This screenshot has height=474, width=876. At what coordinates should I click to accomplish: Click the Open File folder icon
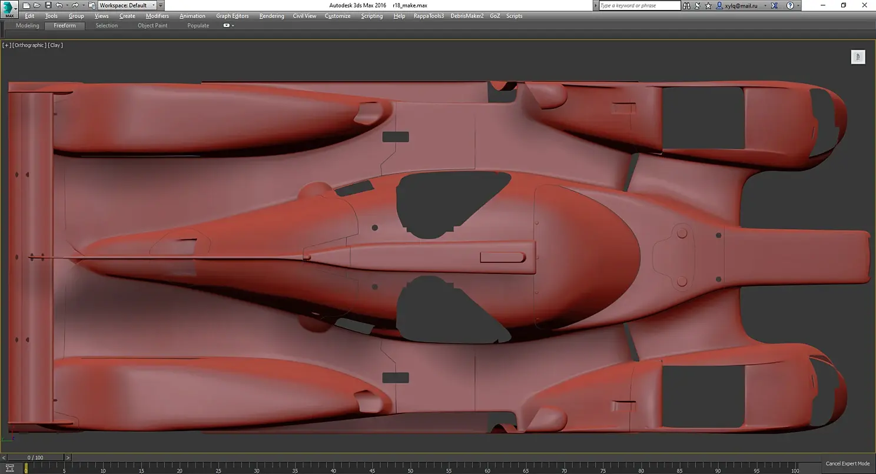point(37,5)
